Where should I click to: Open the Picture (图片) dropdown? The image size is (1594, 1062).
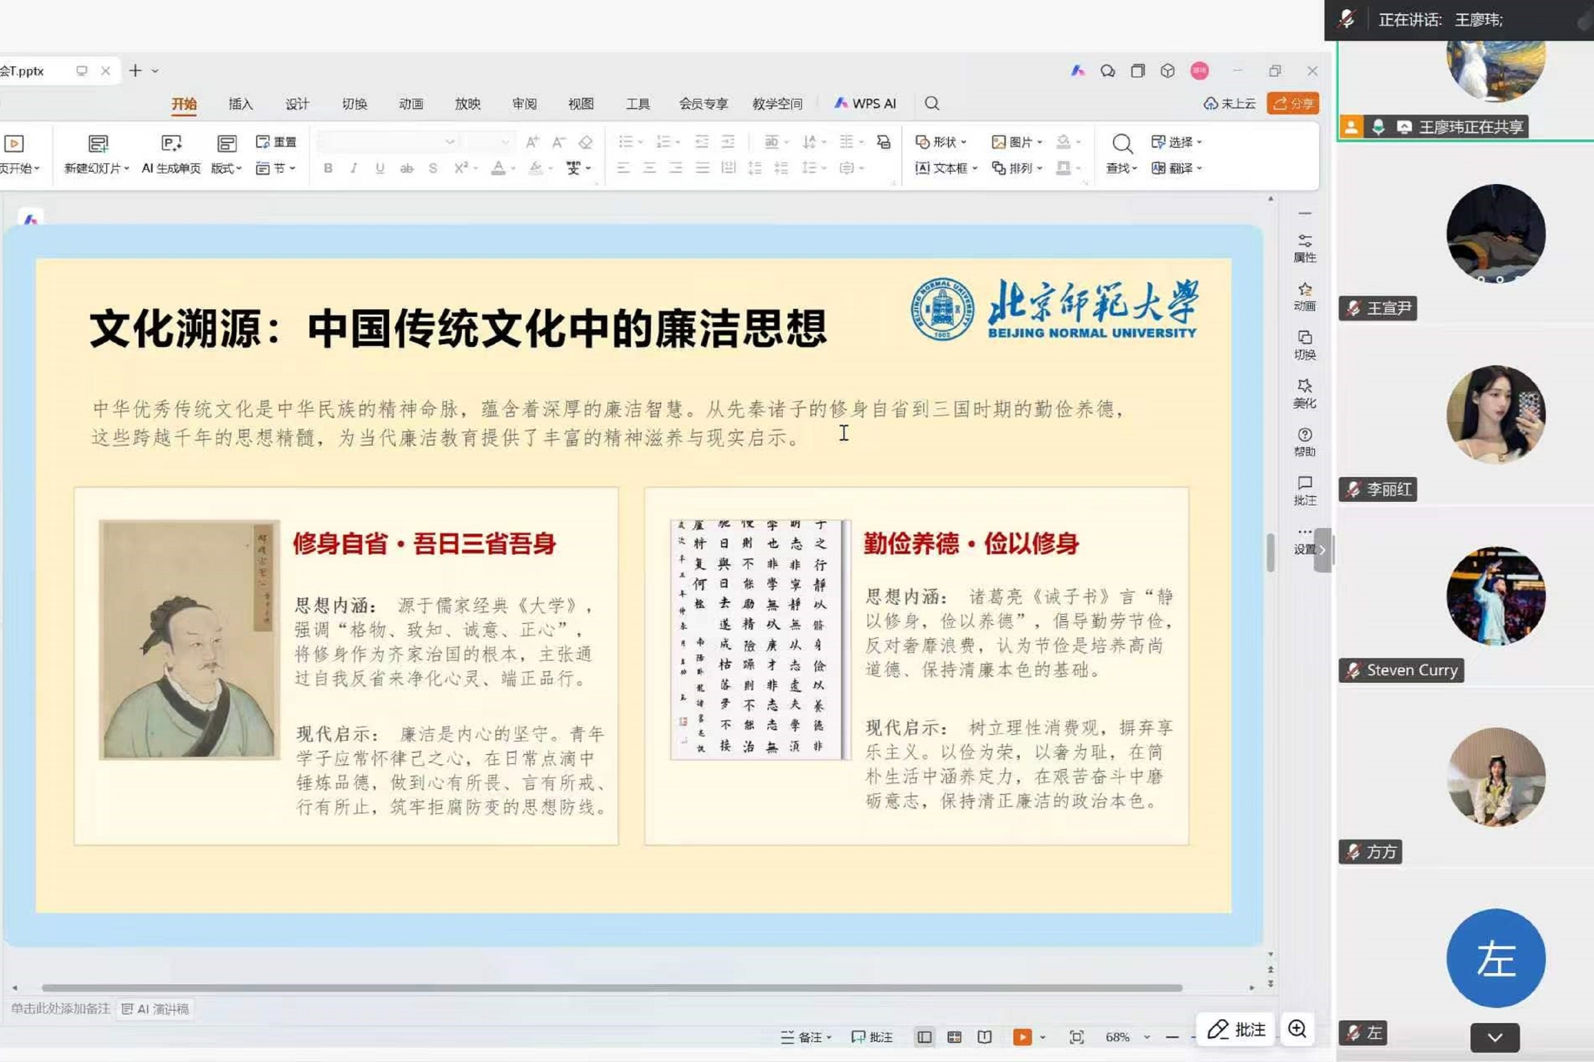[x=1017, y=142]
